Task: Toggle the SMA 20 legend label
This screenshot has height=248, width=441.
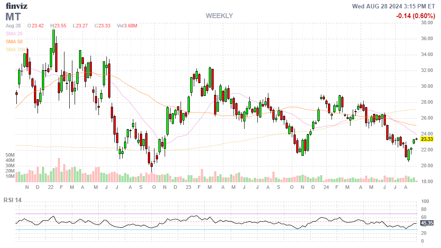Action: point(14,34)
